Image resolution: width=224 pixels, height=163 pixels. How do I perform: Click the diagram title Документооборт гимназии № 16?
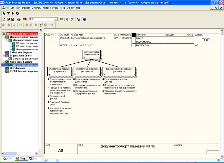128,146
